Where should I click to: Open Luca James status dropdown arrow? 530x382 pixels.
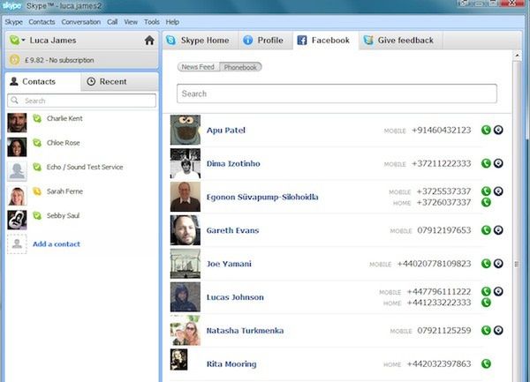pyautogui.click(x=23, y=41)
